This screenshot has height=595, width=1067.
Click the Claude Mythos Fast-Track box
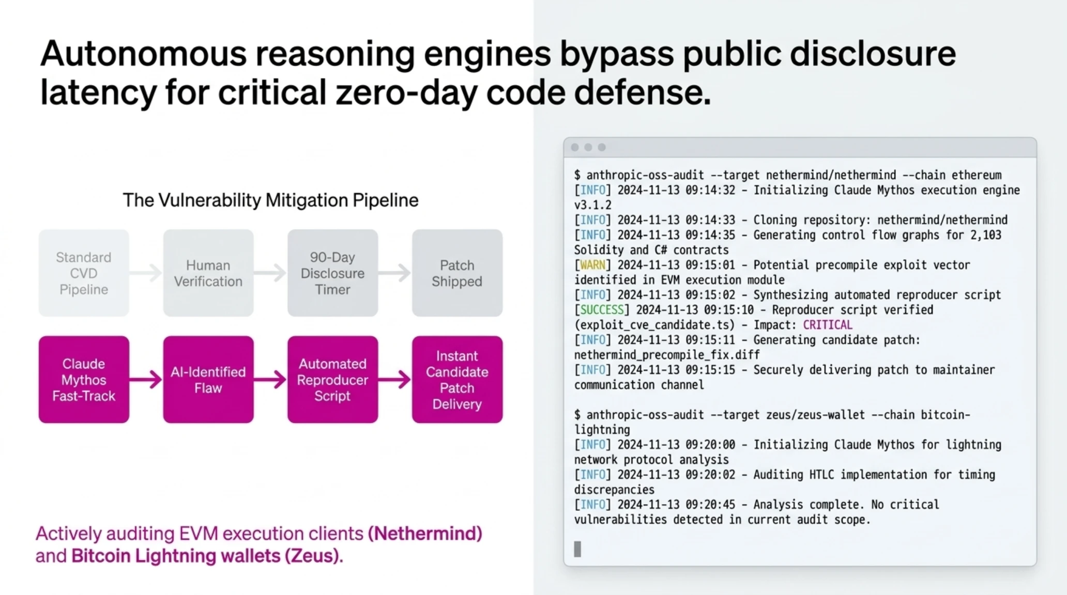84,380
